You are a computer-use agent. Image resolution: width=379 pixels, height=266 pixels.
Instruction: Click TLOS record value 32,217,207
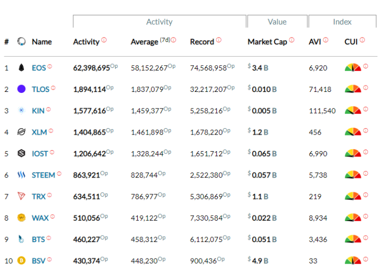[208, 89]
